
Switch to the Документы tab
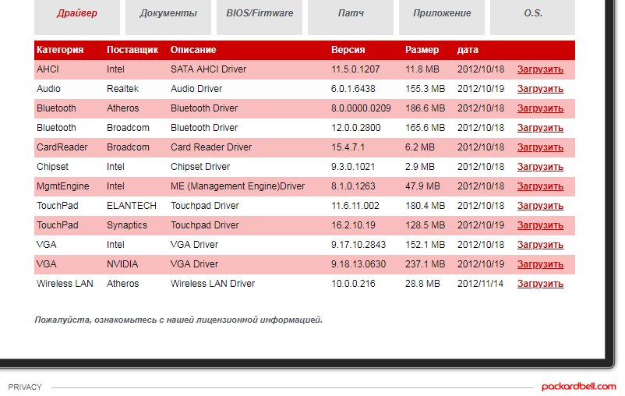[x=168, y=14]
